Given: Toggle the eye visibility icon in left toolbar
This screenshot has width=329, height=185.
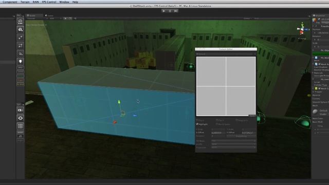Looking at the screenshot, I should pos(21,118).
